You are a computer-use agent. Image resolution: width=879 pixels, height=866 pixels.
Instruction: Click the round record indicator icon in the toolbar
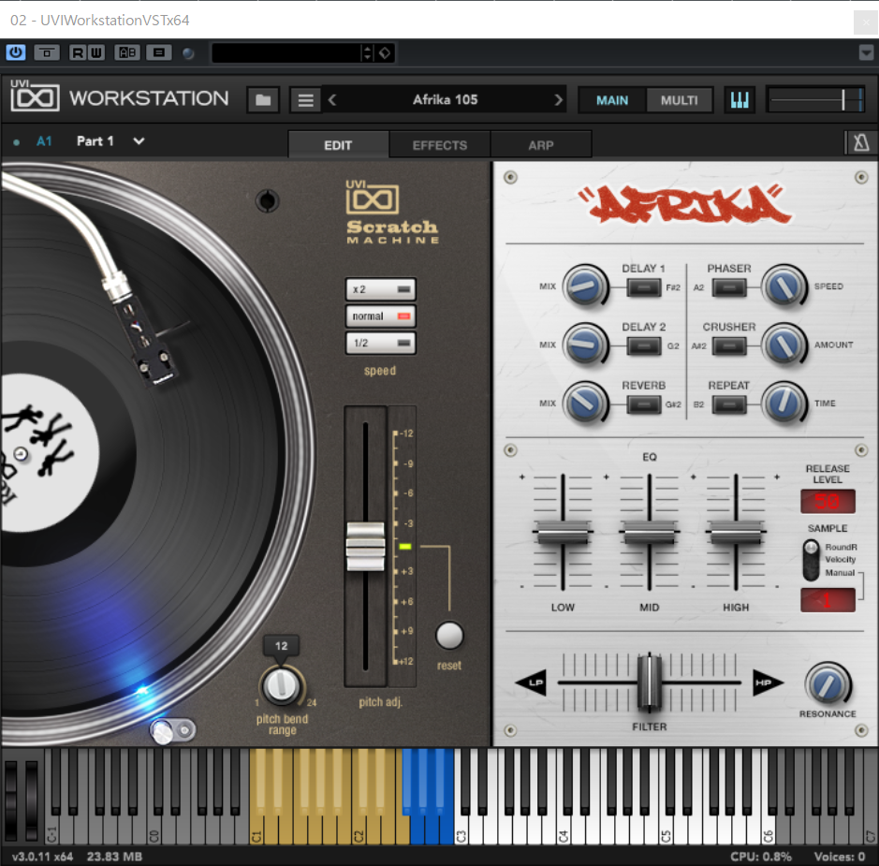click(188, 53)
